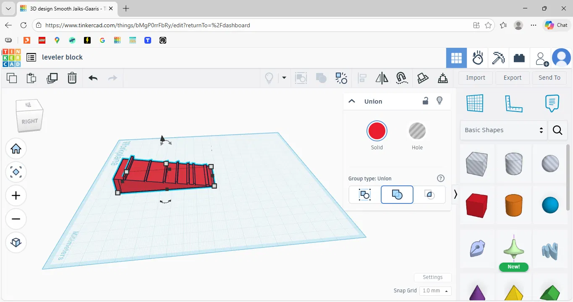Screen dimensions: 573x302
Task: Click the Send To button
Action: pos(549,78)
